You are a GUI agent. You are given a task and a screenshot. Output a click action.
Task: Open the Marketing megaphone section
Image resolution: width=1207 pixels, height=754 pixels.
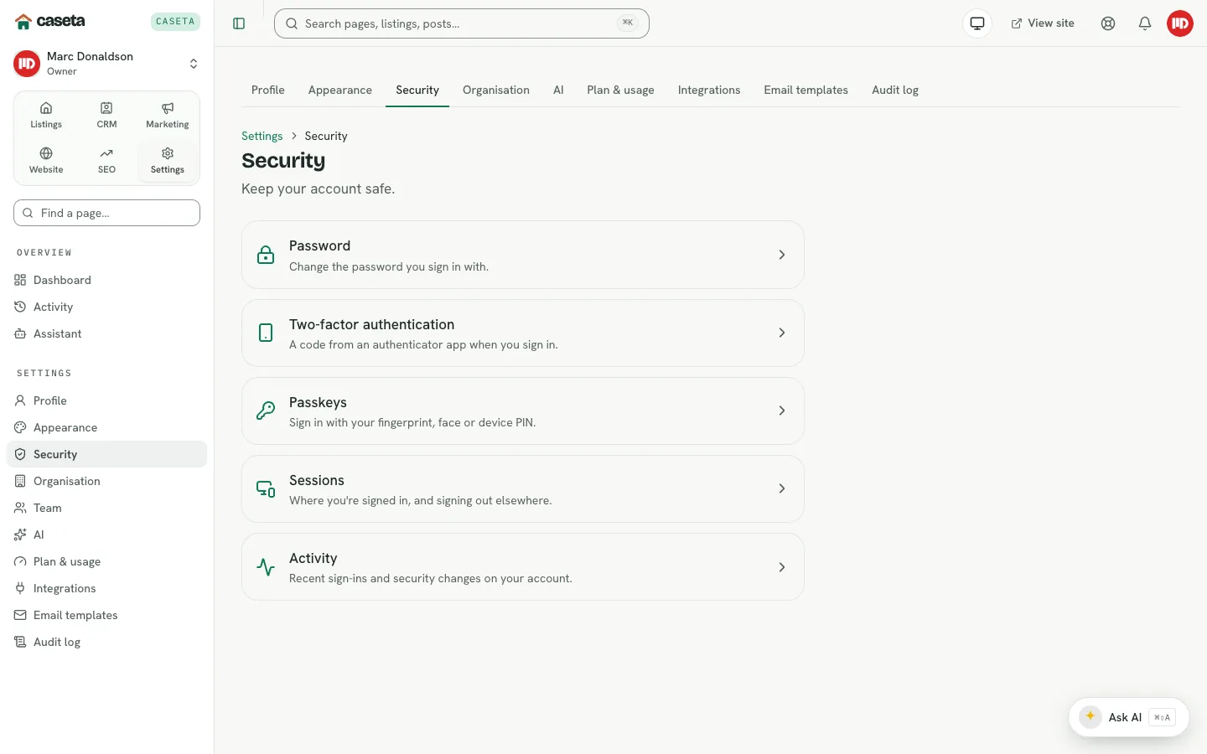pyautogui.click(x=168, y=116)
